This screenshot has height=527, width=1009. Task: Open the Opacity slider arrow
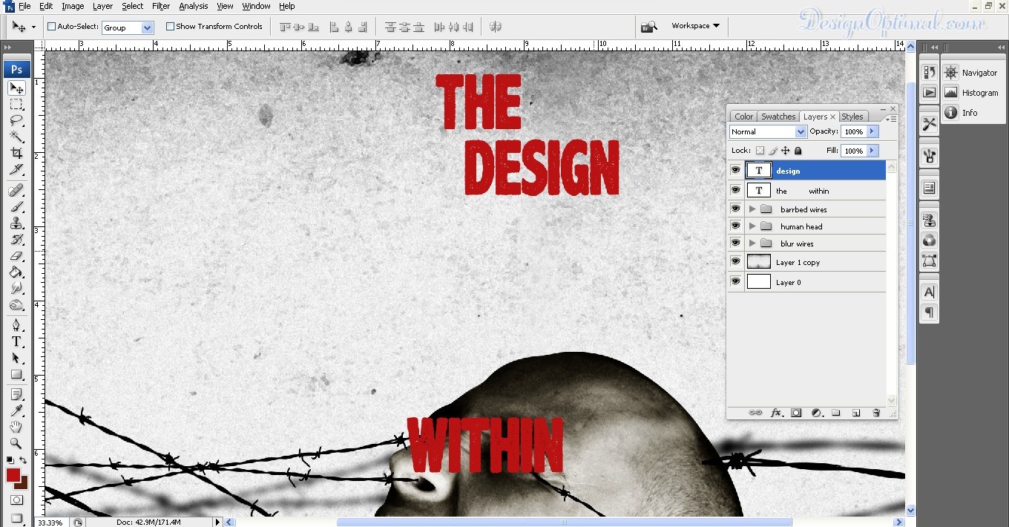(x=872, y=131)
